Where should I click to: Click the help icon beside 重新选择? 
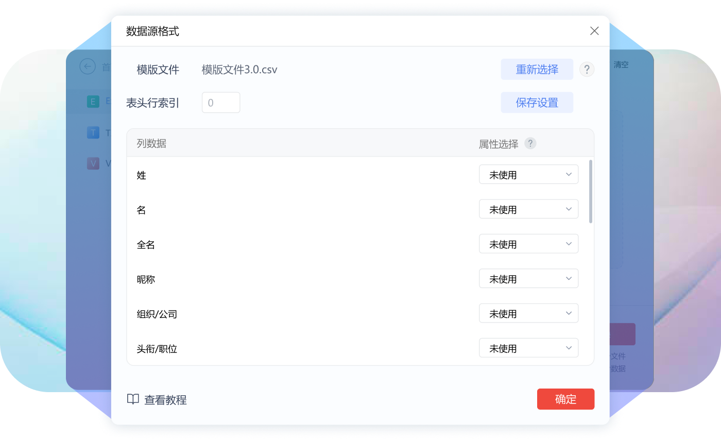587,69
